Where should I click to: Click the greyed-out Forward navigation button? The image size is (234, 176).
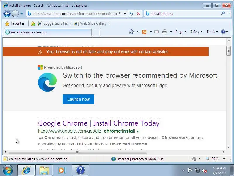tap(15, 14)
